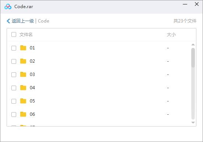Click the 文件名 column header
Viewport: 203px width, 142px height.
[26, 35]
